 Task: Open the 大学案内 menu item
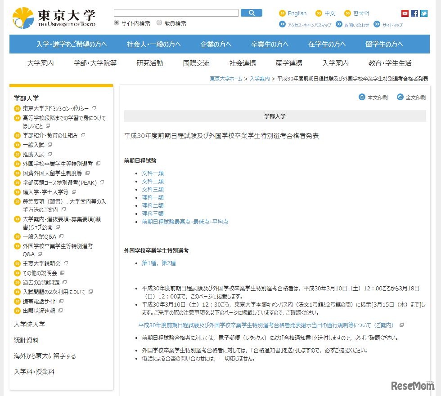[40, 63]
